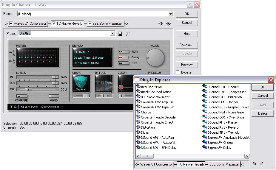The image size is (276, 170).
Task: Select the DSound NG1 - Noise Gate plug-in icon
Action: click(205, 112)
